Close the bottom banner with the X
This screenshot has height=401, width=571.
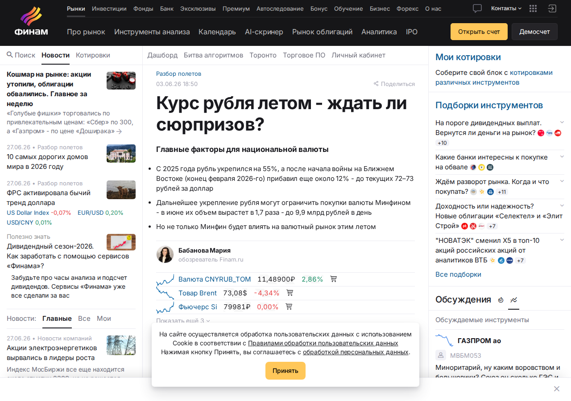[557, 389]
